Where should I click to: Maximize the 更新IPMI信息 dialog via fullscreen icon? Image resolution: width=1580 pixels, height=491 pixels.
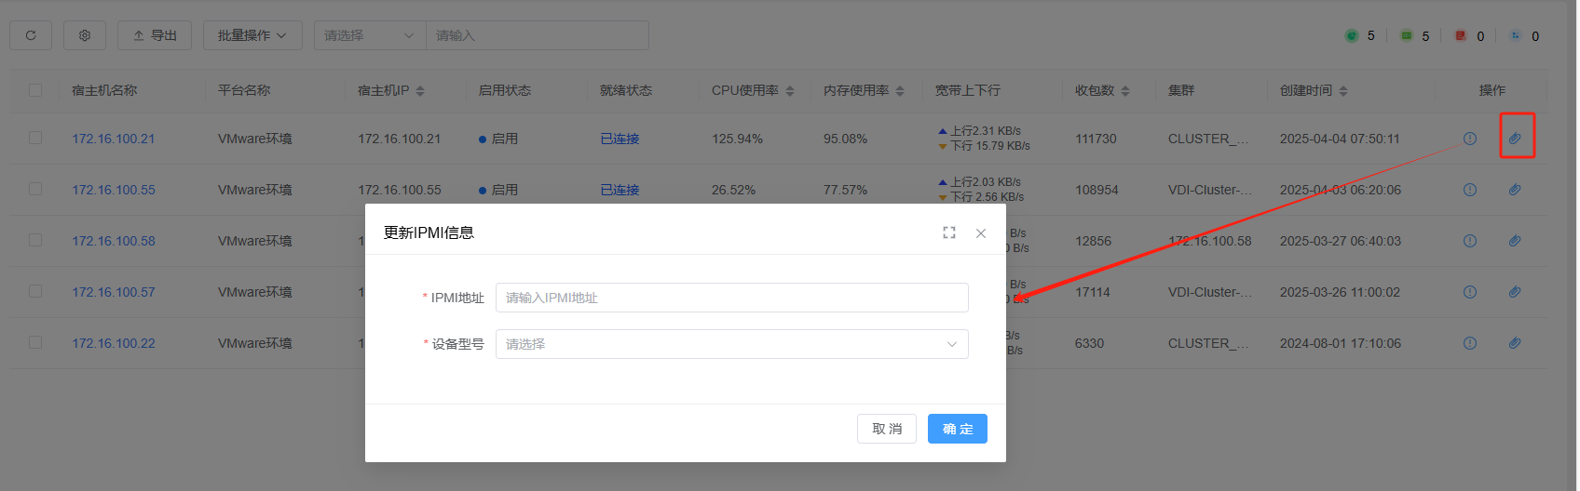coord(949,232)
